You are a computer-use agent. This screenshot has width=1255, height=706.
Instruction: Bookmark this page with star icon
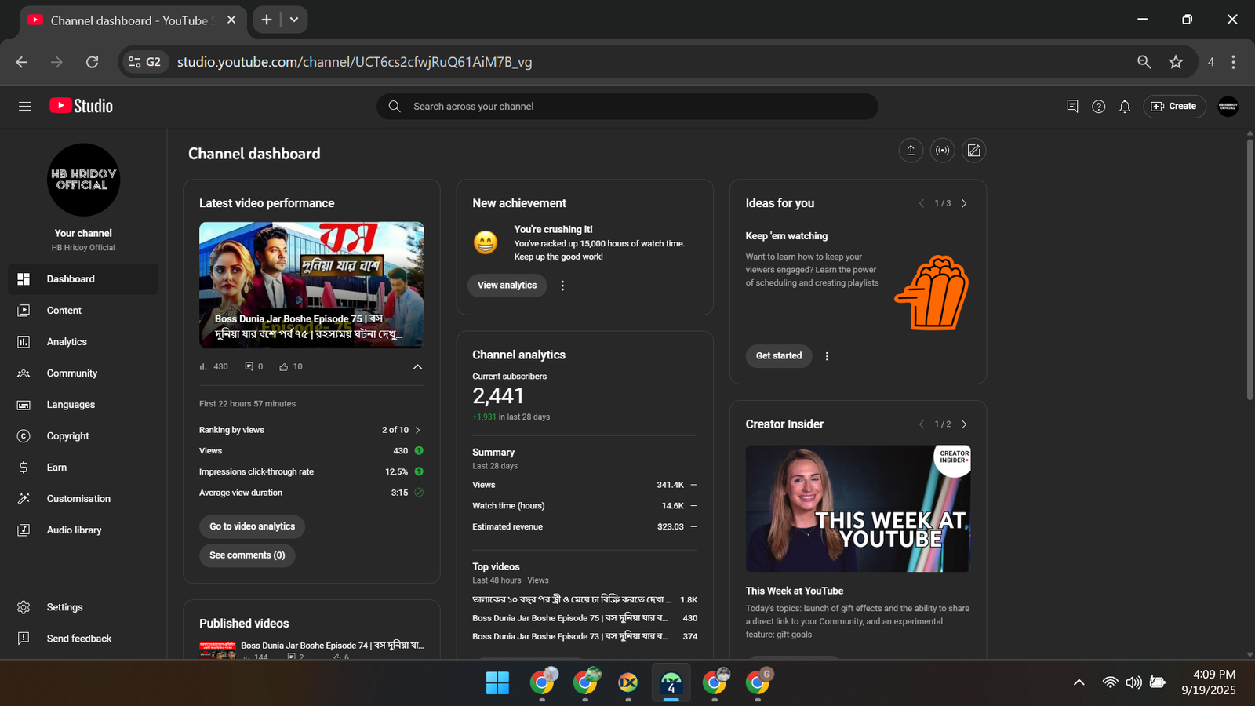pos(1175,62)
